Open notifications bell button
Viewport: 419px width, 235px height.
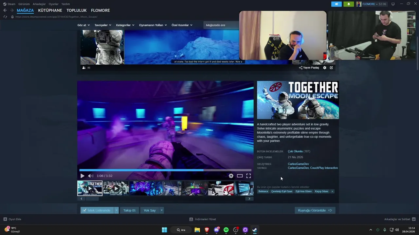coord(349,4)
